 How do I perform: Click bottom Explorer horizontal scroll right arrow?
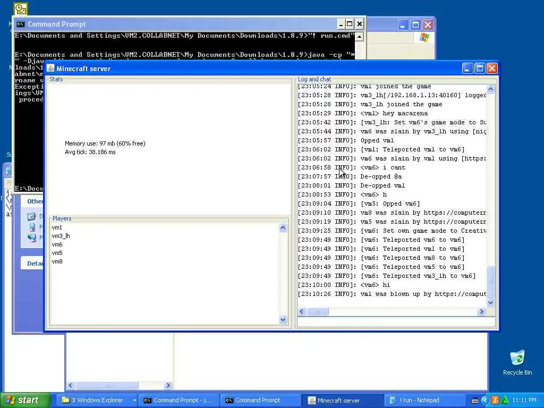168,385
